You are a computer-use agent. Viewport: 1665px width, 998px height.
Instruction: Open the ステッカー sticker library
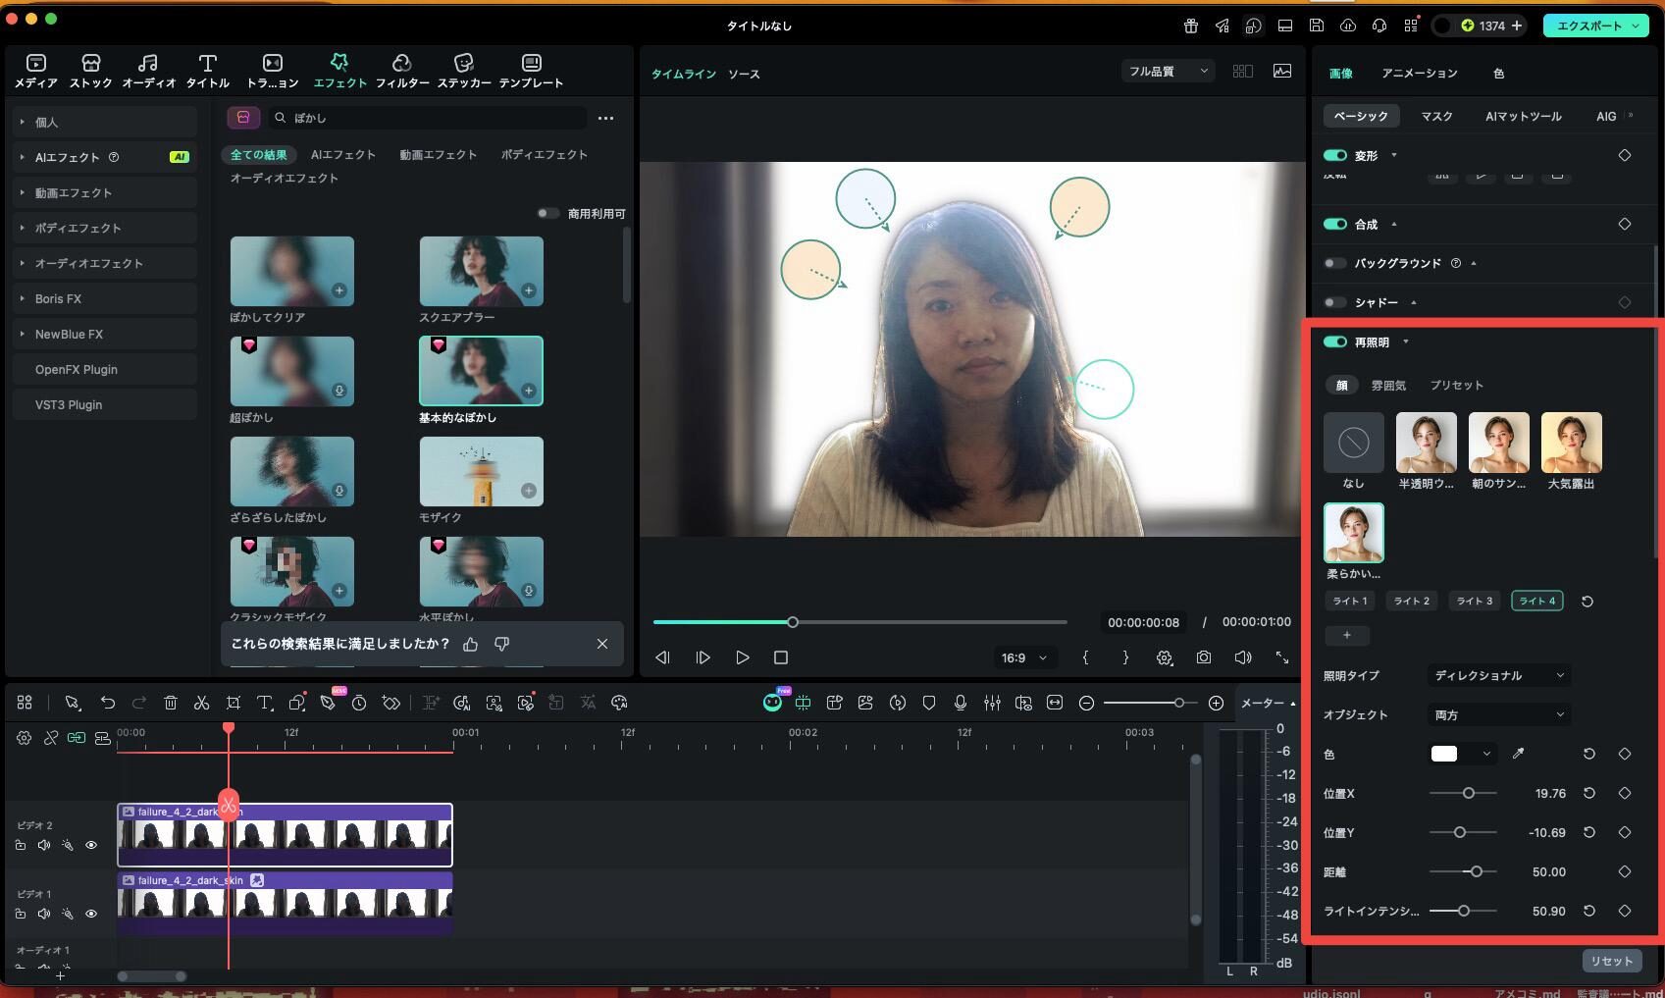pos(464,71)
